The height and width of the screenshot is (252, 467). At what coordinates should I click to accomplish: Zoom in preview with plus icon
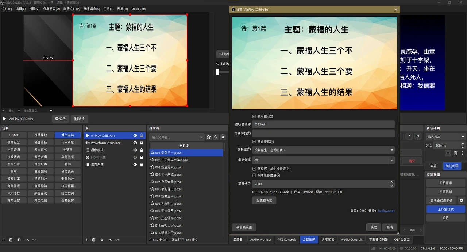click(19, 111)
